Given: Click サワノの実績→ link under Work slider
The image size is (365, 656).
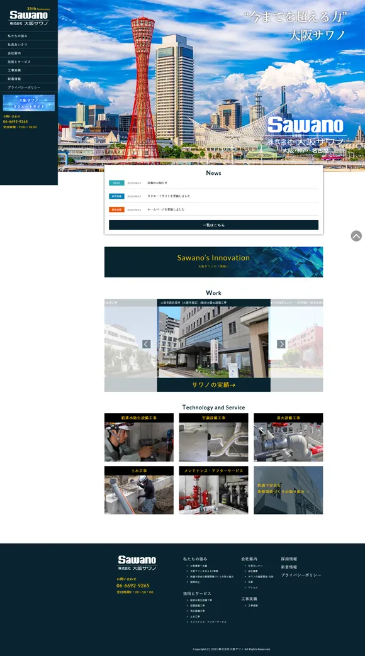Looking at the screenshot, I should coord(213,385).
